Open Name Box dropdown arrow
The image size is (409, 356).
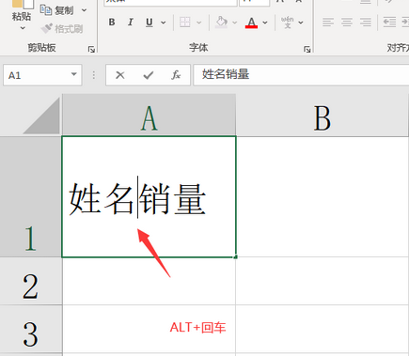point(74,74)
